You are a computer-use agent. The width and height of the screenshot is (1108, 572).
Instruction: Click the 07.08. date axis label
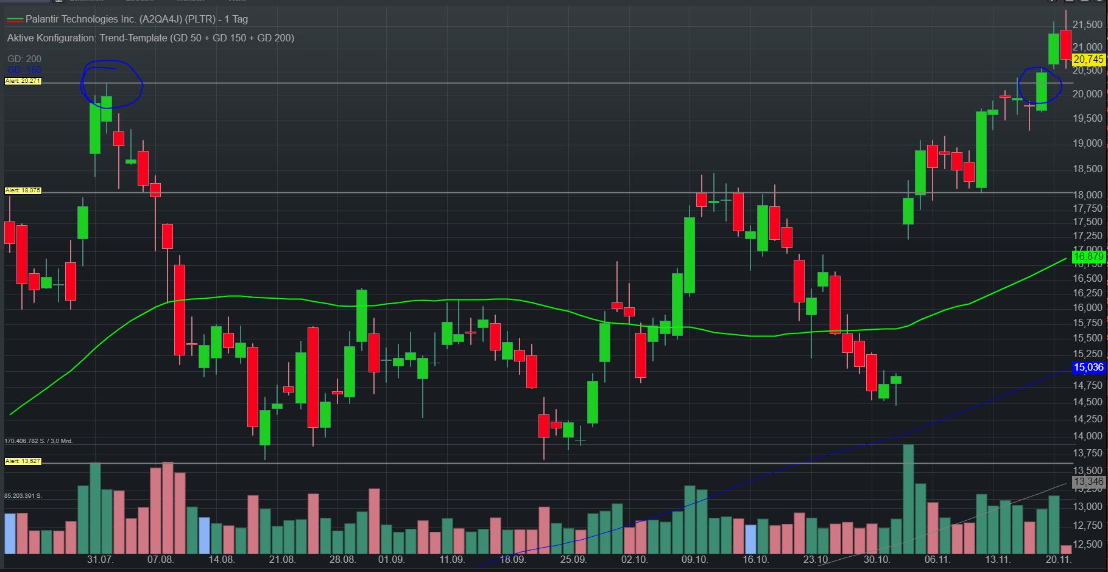[160, 560]
